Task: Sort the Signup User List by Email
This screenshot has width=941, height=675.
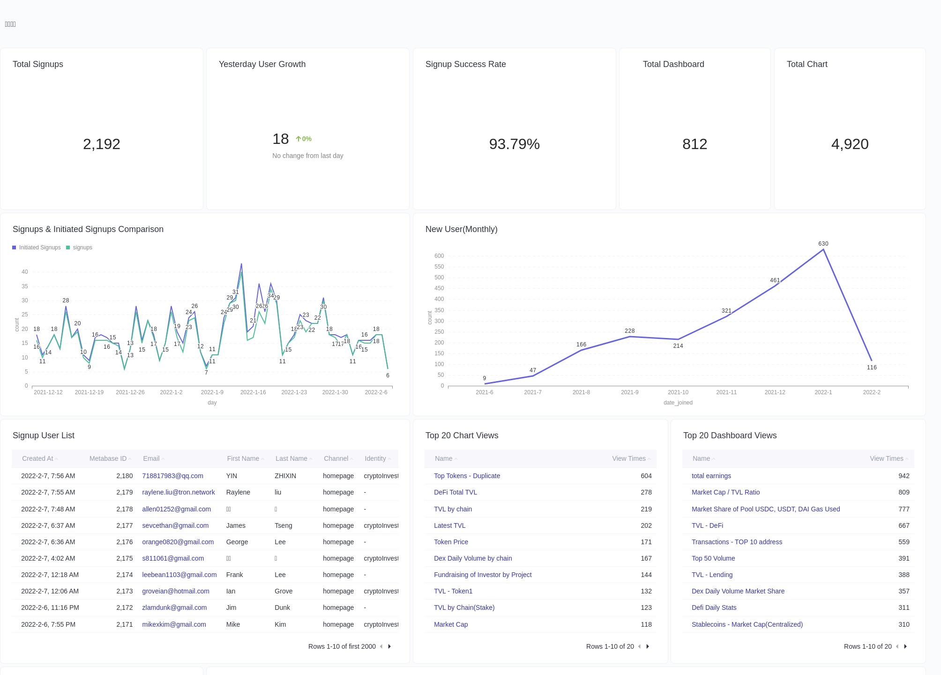Action: coord(151,458)
